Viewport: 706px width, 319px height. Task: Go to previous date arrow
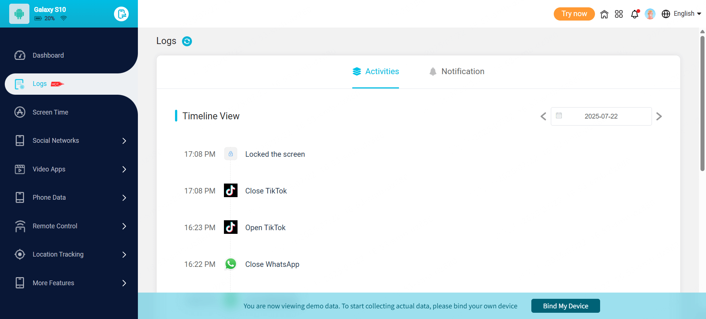[x=543, y=116]
